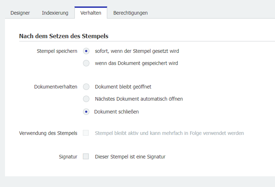Pick 'Nächstes Dokument automatisch öffnen' radio button
The image size is (275, 187).
point(86,99)
